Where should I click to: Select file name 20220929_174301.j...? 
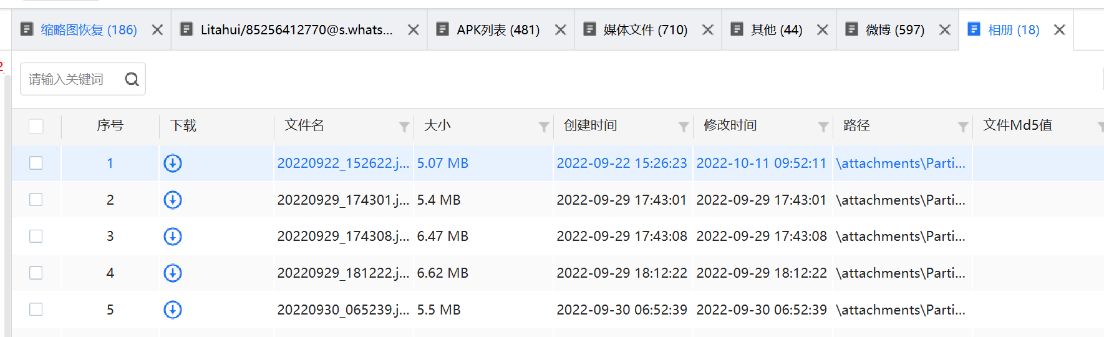pos(343,200)
